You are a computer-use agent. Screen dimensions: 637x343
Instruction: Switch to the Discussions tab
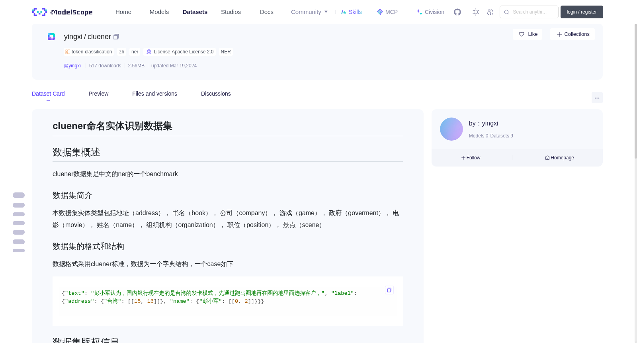tap(216, 94)
